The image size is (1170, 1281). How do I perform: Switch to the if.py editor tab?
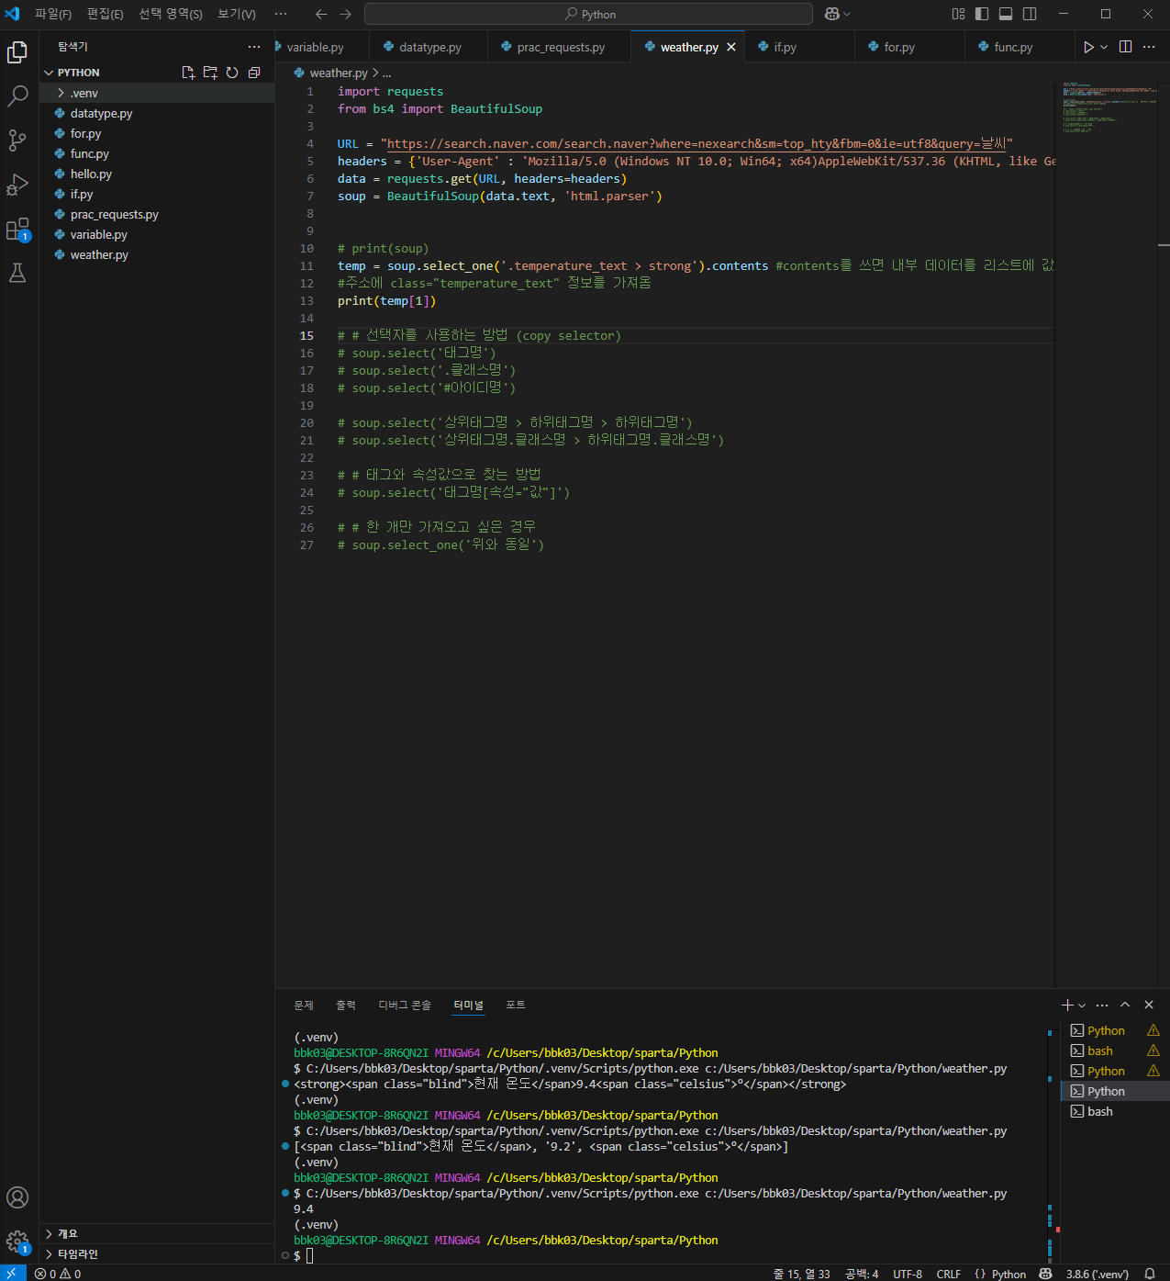(x=785, y=47)
